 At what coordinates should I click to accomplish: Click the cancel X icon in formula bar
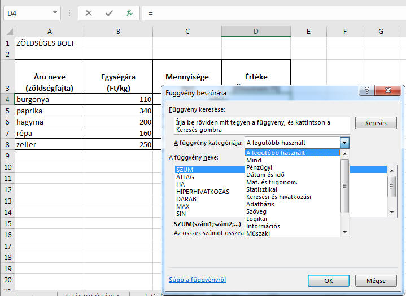(88, 12)
